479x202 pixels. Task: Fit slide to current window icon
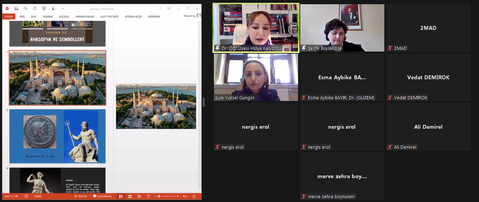194,196
